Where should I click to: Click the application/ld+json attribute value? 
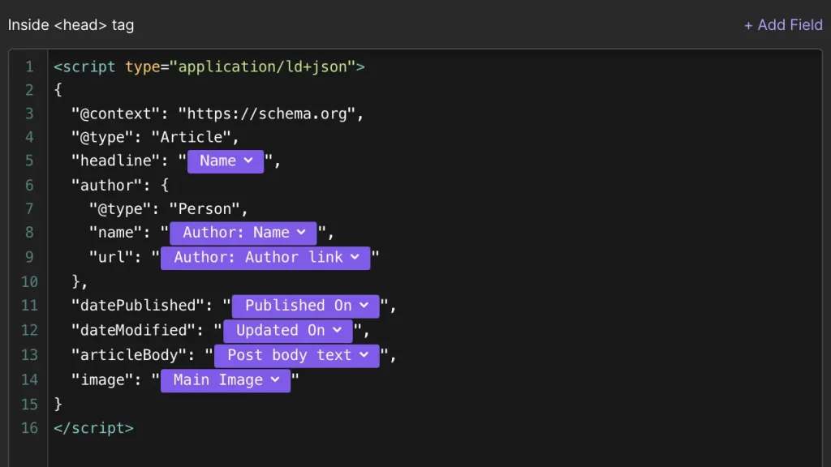[x=262, y=66]
